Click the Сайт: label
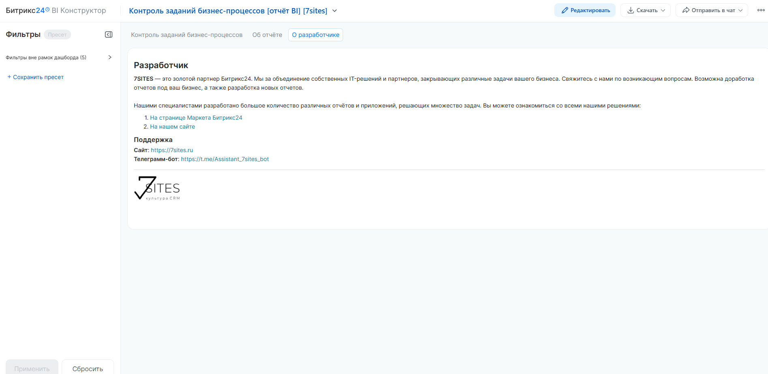This screenshot has height=374, width=768. [142, 150]
